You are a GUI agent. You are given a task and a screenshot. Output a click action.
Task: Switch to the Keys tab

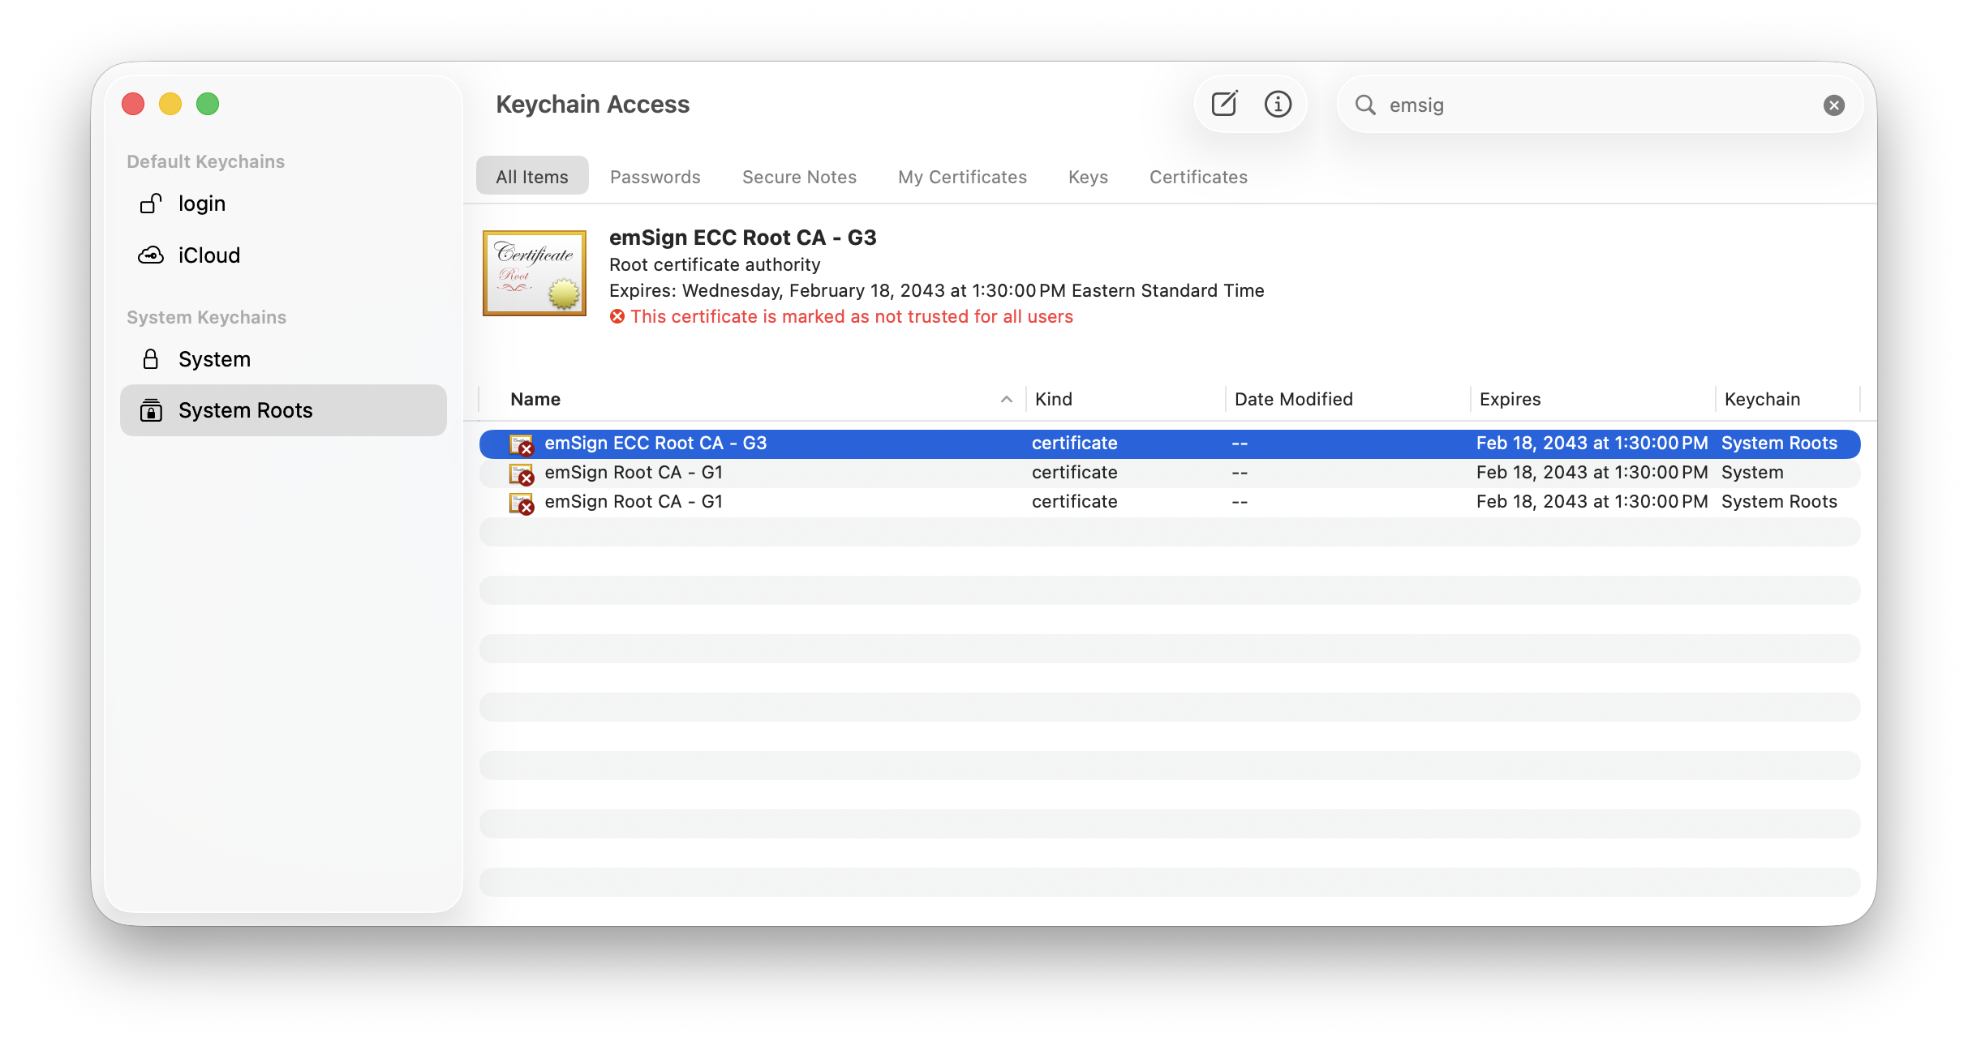[1088, 177]
